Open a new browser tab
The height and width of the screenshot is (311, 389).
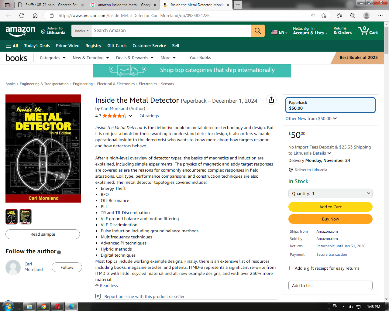238,5
